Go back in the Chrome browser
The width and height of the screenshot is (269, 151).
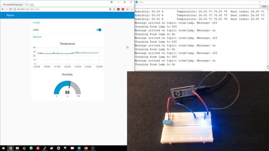3,9
